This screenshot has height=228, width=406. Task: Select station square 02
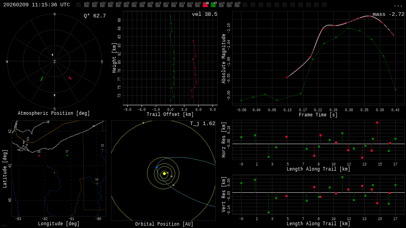pyautogui.click(x=94, y=5)
